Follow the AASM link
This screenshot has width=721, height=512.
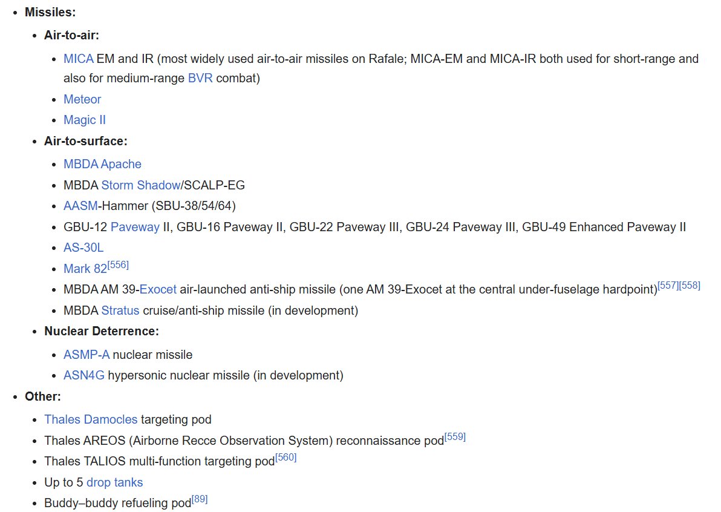(80, 206)
